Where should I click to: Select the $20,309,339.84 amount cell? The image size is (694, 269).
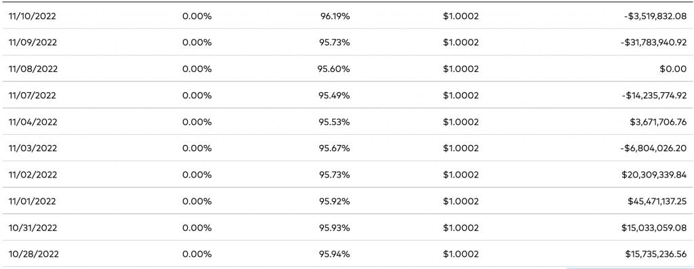point(654,175)
